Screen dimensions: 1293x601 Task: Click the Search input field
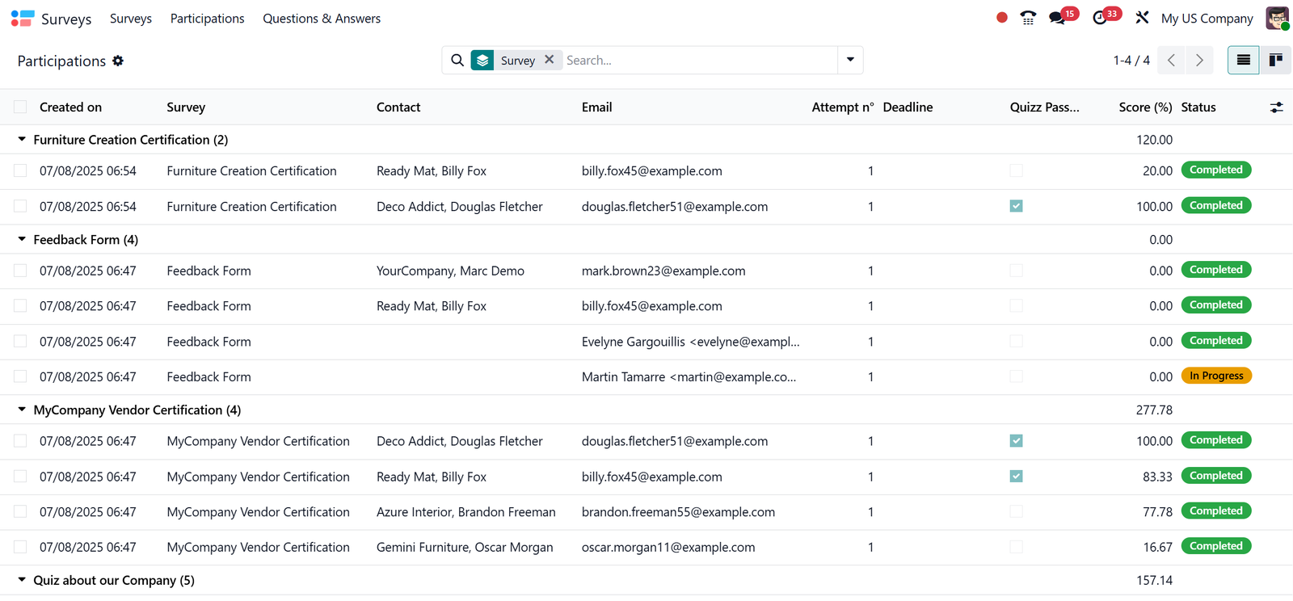click(x=699, y=60)
